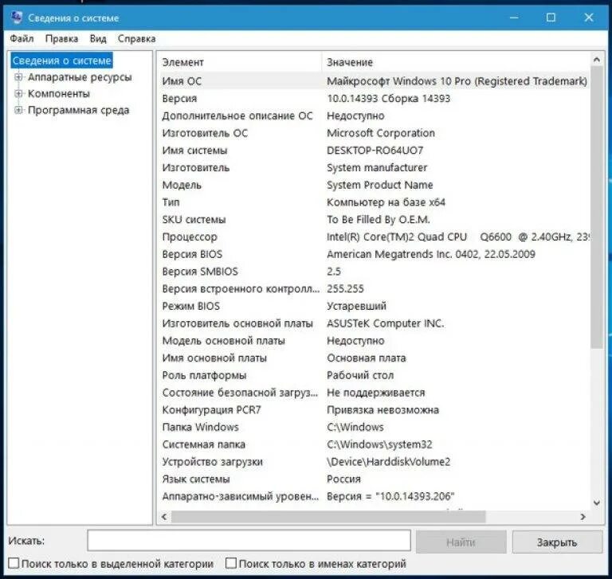Expand the Аппаратные ресурсы node
612x579 pixels.
[x=18, y=77]
